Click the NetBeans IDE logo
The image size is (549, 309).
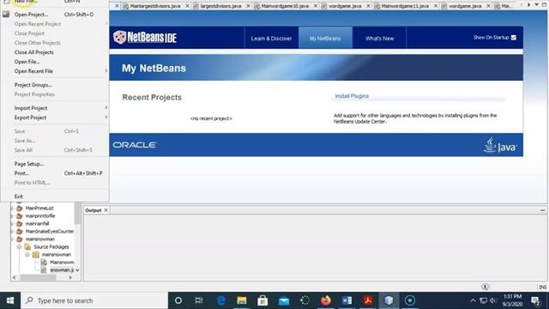[x=145, y=37]
